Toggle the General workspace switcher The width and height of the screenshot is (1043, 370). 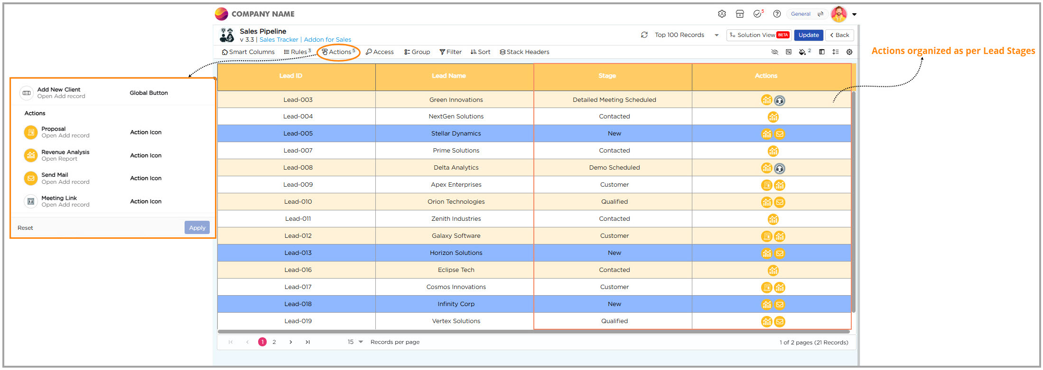click(x=807, y=14)
